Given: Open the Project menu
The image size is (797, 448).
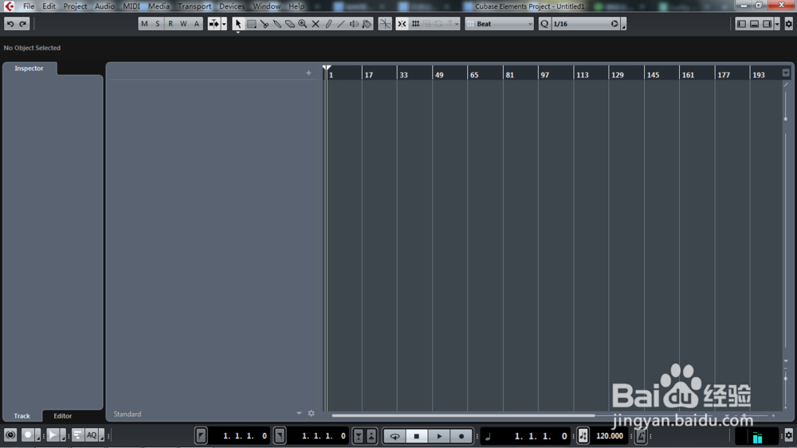Looking at the screenshot, I should [x=75, y=6].
